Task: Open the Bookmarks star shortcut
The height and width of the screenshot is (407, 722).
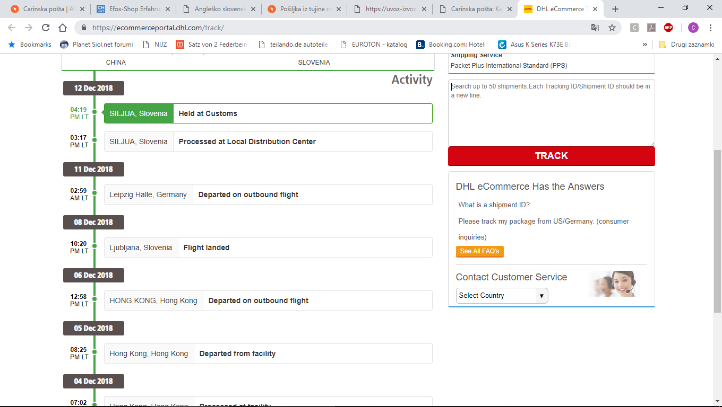Action: point(30,45)
